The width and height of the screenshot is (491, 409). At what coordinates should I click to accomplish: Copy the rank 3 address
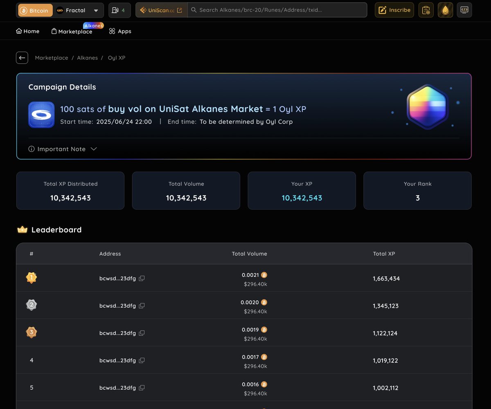click(142, 333)
